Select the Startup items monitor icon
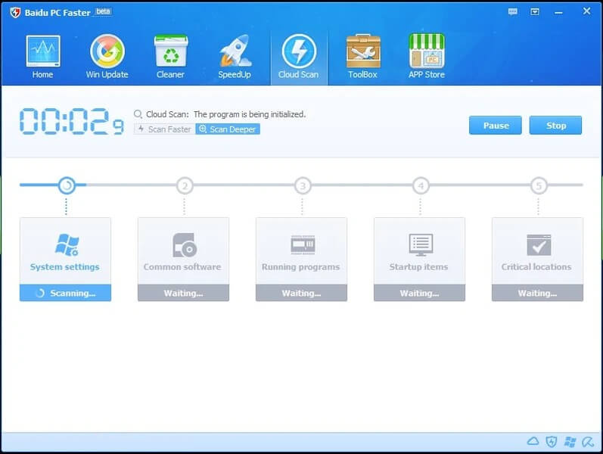The width and height of the screenshot is (603, 454). pos(421,244)
